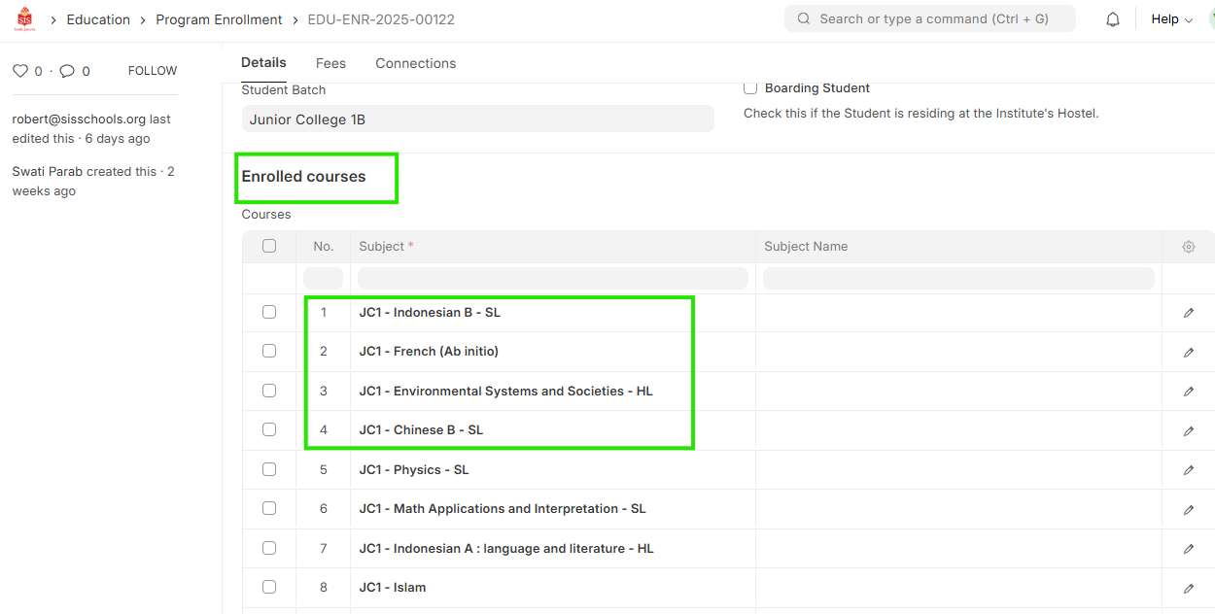Screen dimensions: 1215x614
Task: Click pencil icon for Physics - SL row
Action: [1188, 470]
